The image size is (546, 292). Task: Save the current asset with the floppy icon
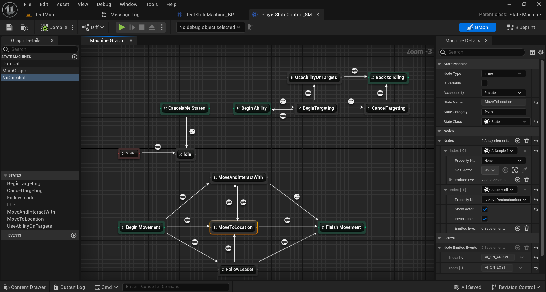click(9, 27)
